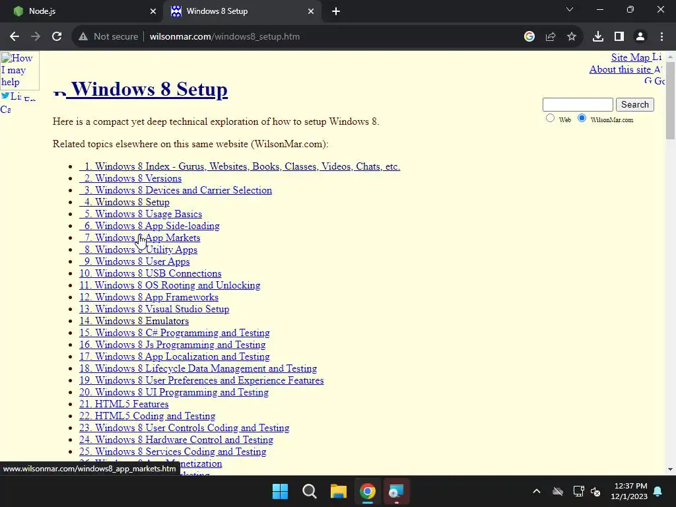Go back to the previous page
Screen dimensions: 676x507
pyautogui.click(x=15, y=37)
